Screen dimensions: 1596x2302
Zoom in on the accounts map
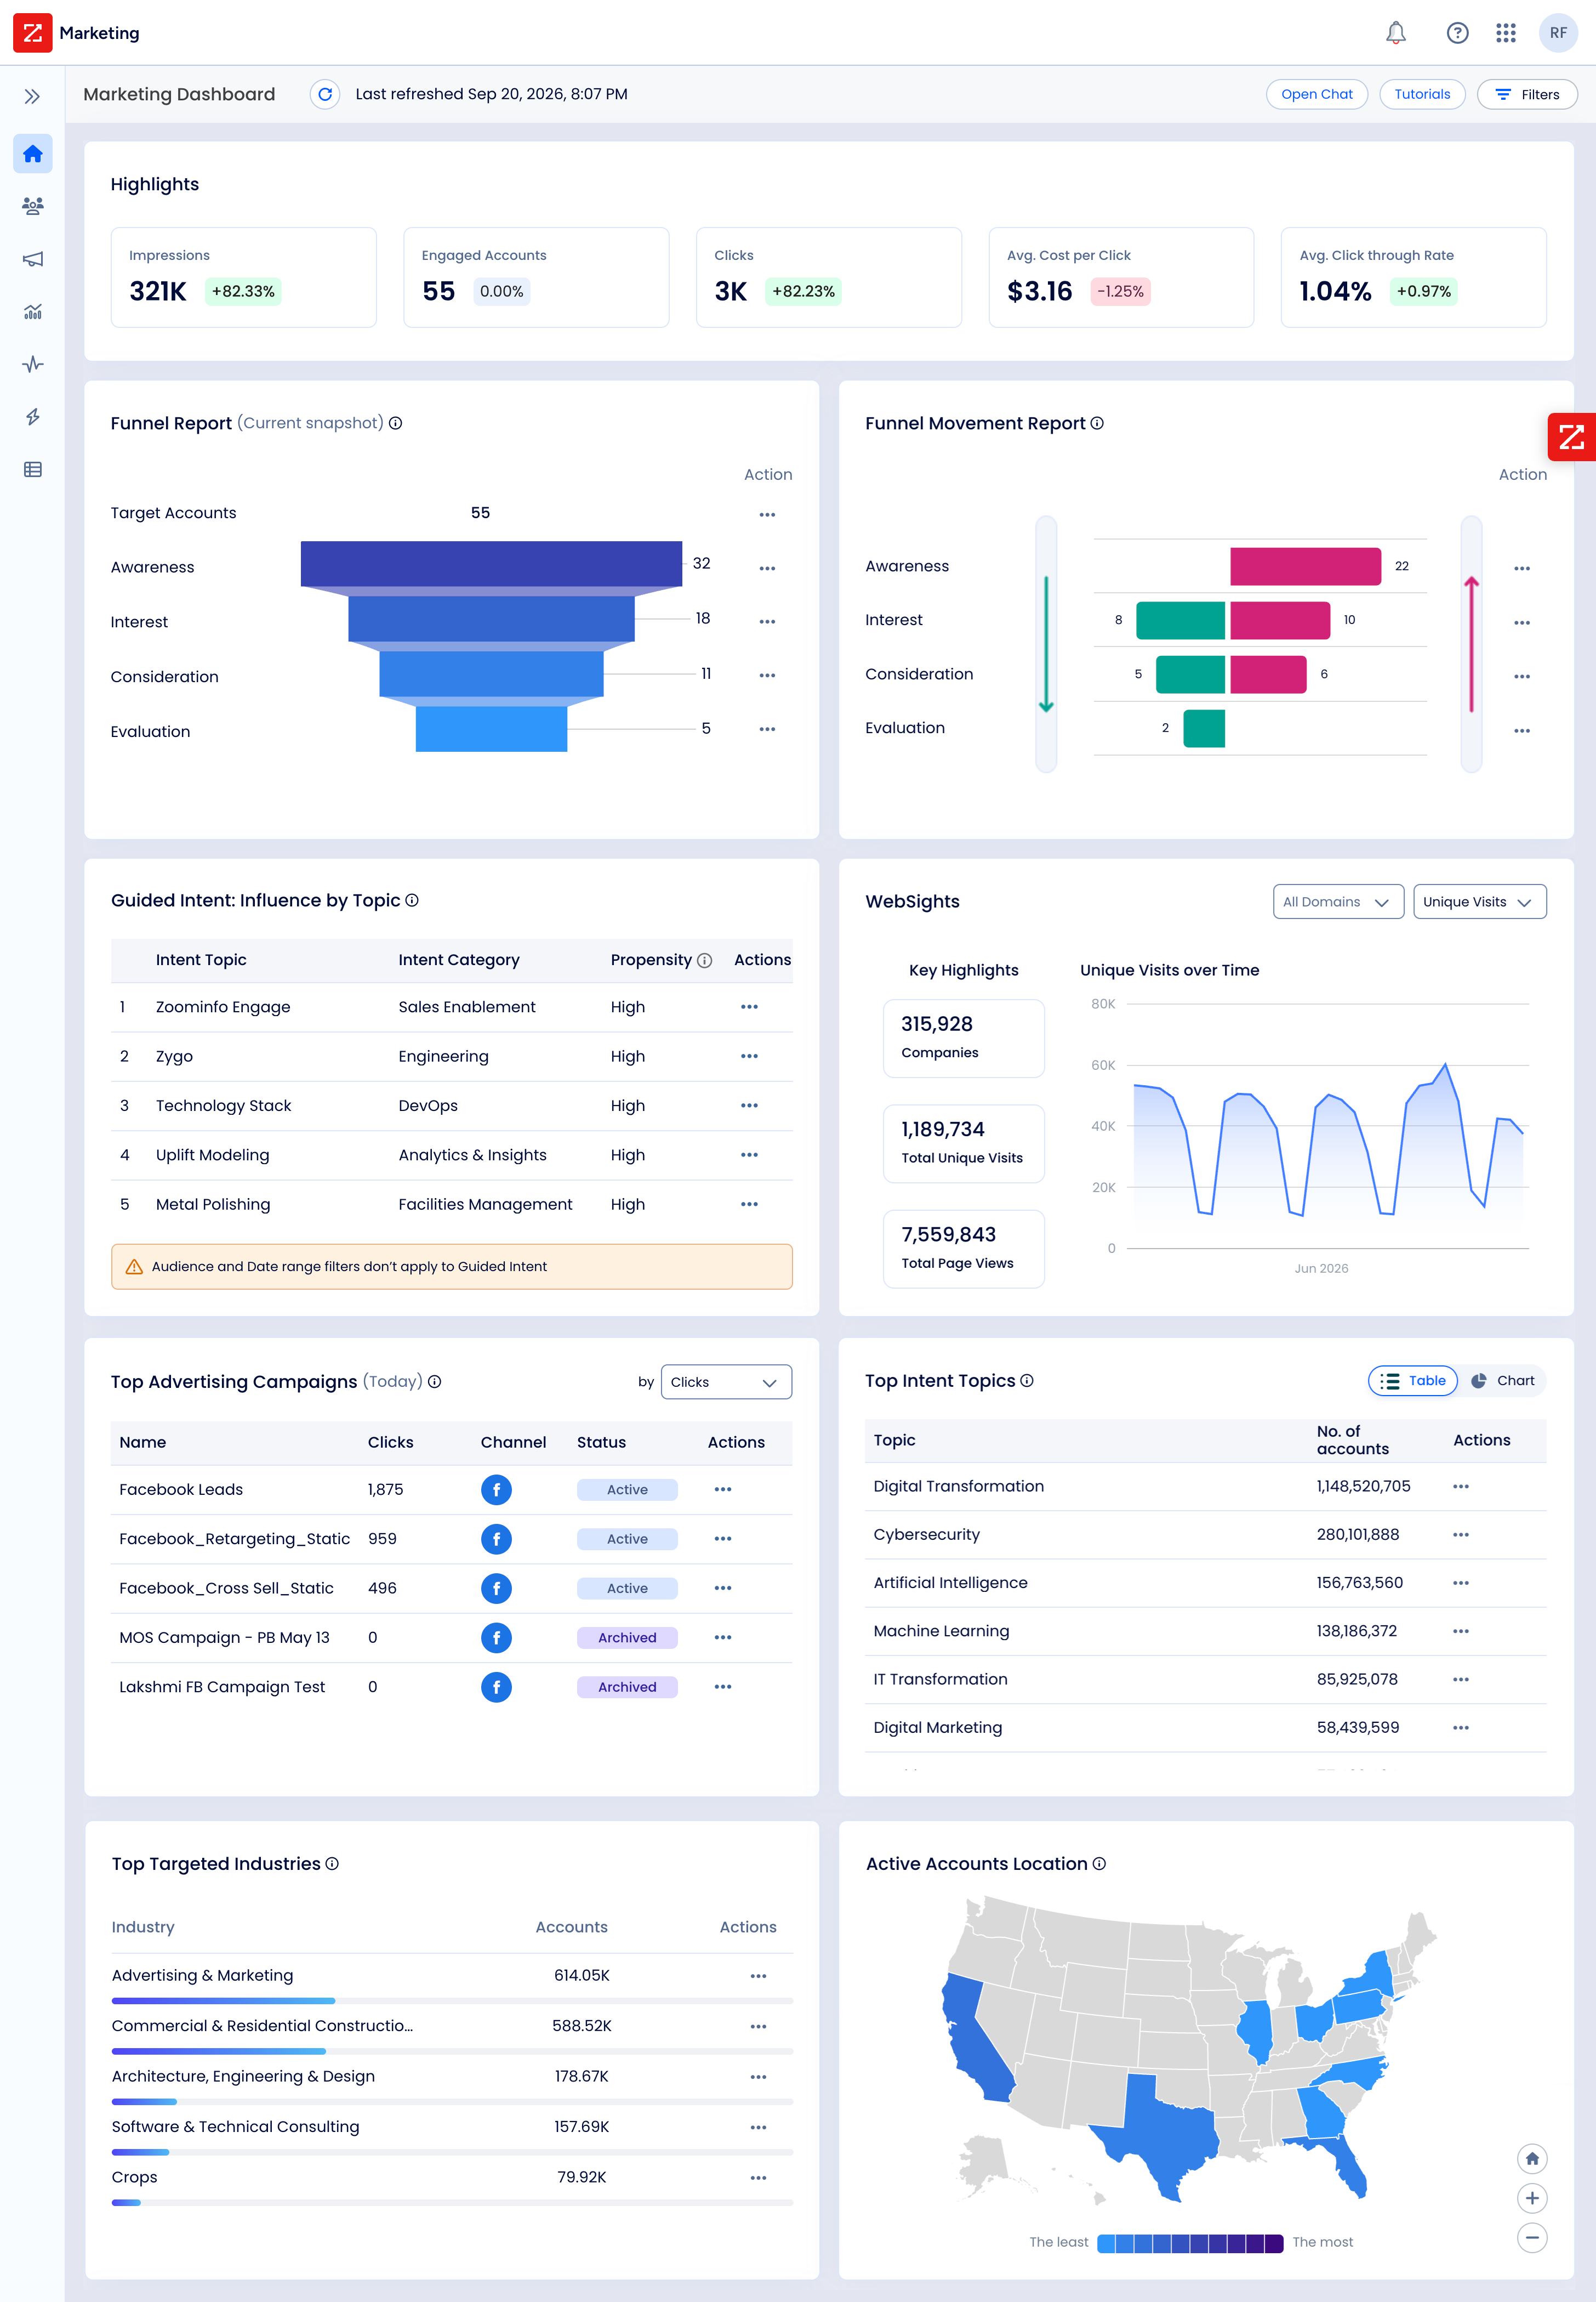1532,2198
